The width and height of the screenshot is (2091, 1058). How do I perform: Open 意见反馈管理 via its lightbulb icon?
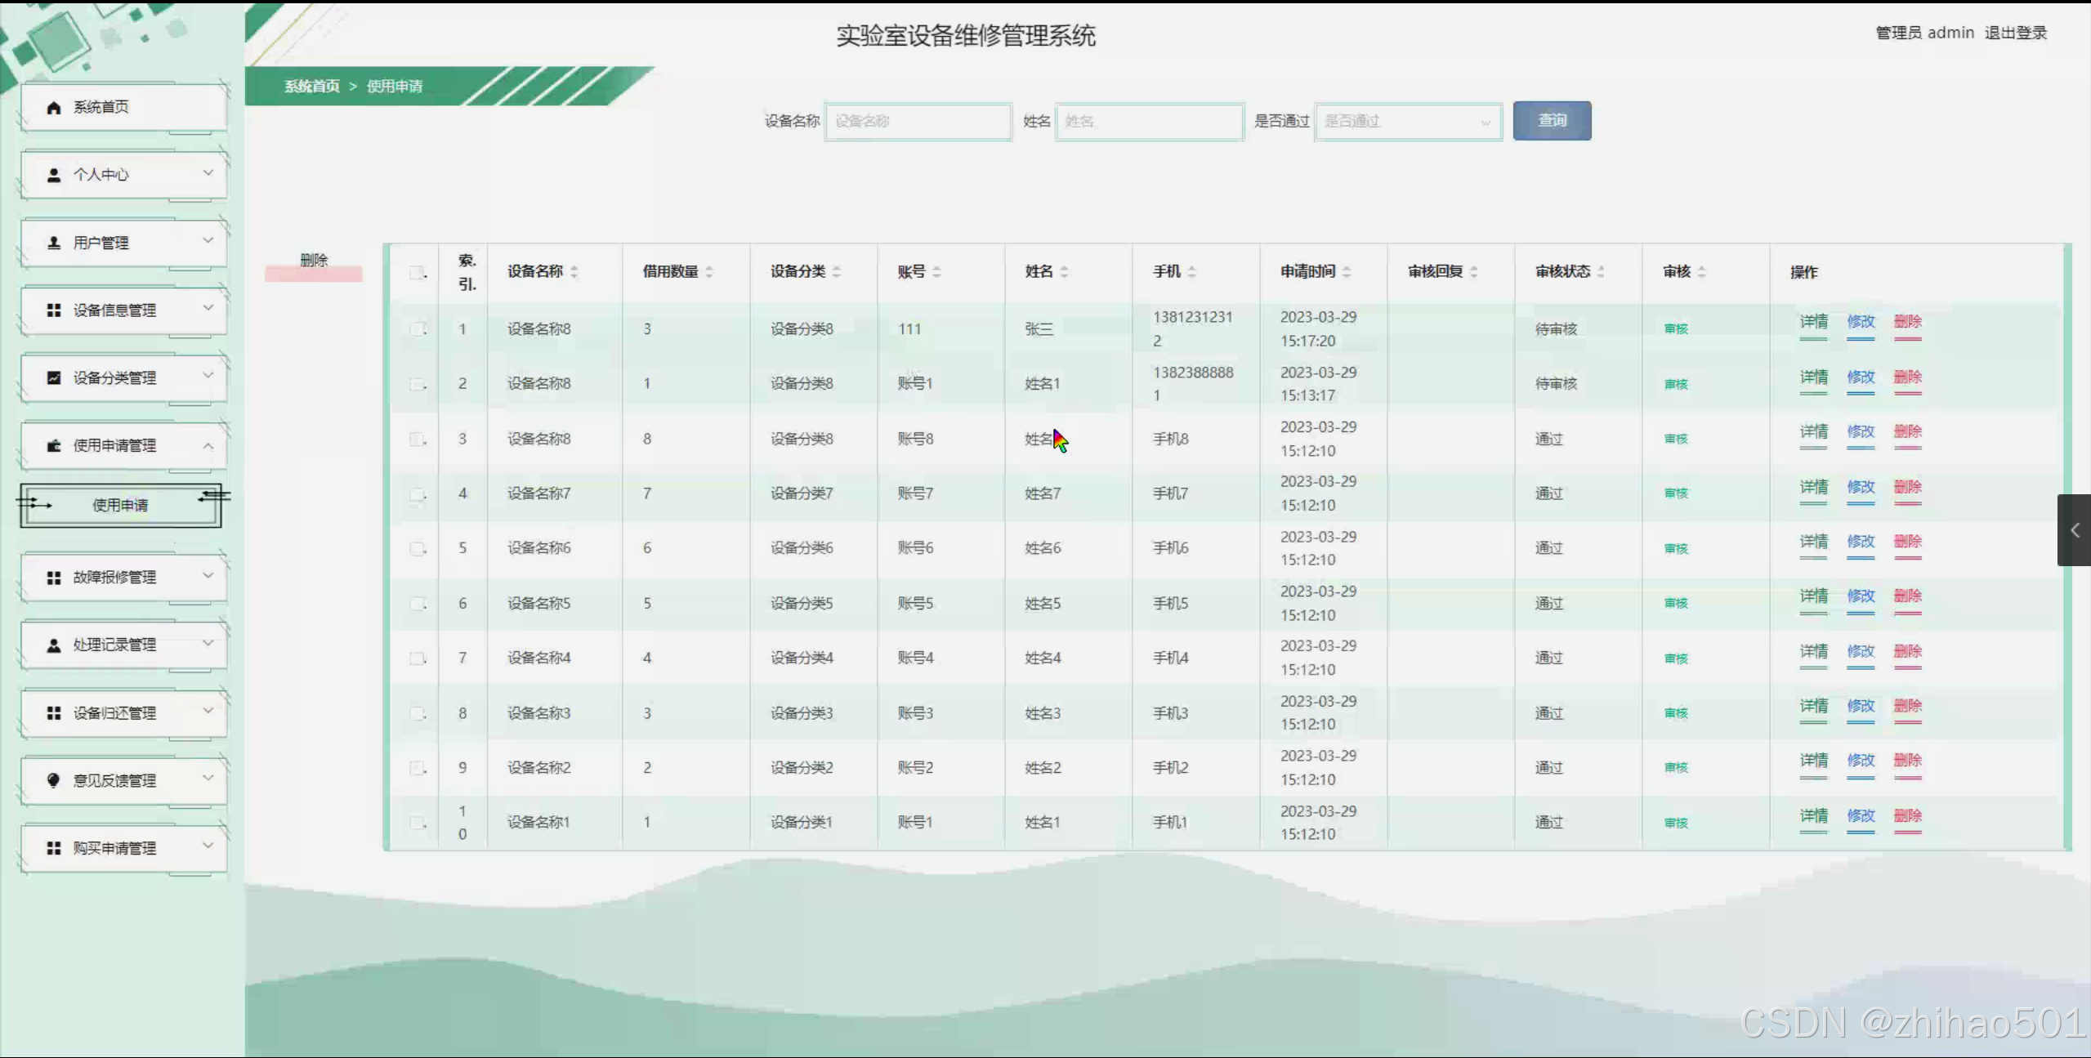point(53,779)
